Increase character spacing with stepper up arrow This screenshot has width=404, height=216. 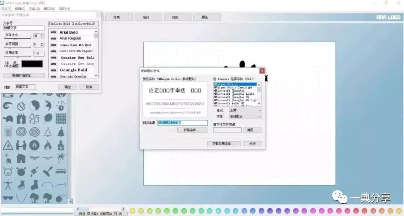point(42,43)
